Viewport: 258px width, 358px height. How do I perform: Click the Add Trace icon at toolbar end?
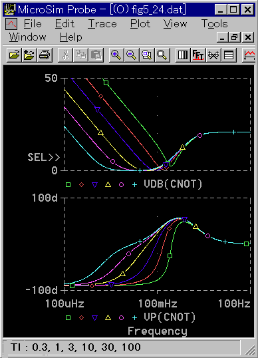pyautogui.click(x=249, y=55)
